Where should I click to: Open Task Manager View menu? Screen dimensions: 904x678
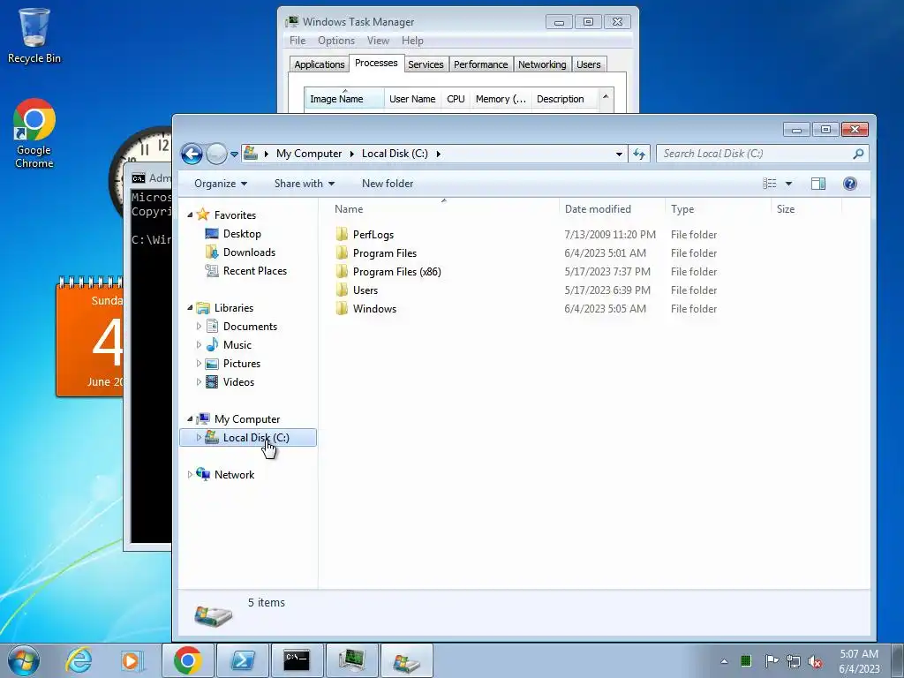[x=378, y=41]
